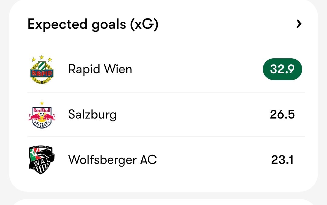Select Wolfsberger AC's 23.1 xG value
Image resolution: width=327 pixels, height=205 pixels.
[282, 160]
